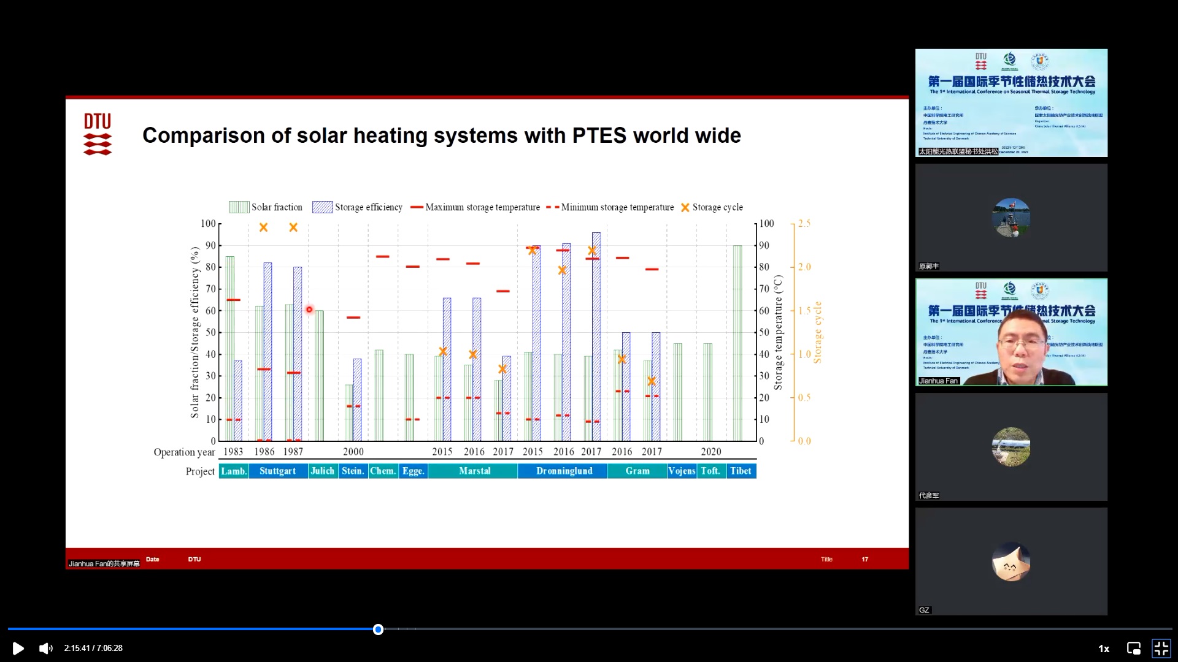Image resolution: width=1178 pixels, height=662 pixels.
Task: Click the Dronninglund project label
Action: (x=563, y=471)
